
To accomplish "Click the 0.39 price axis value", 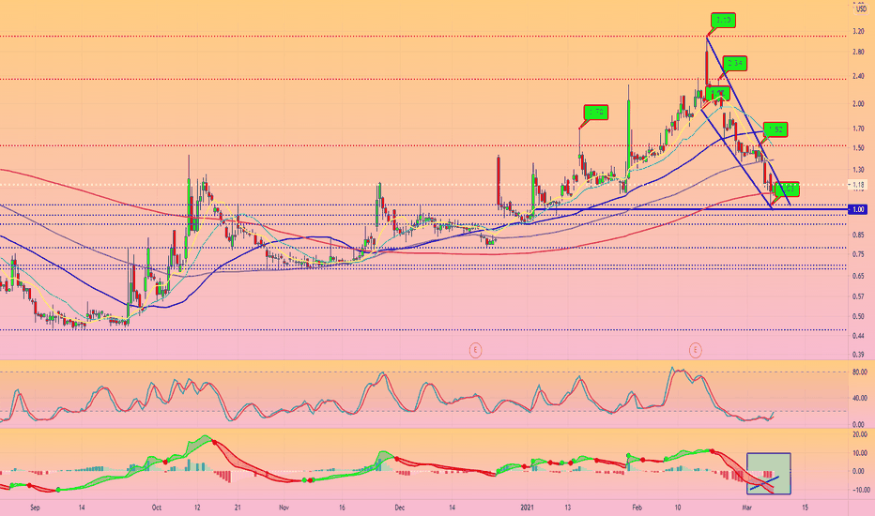I will pyautogui.click(x=858, y=355).
